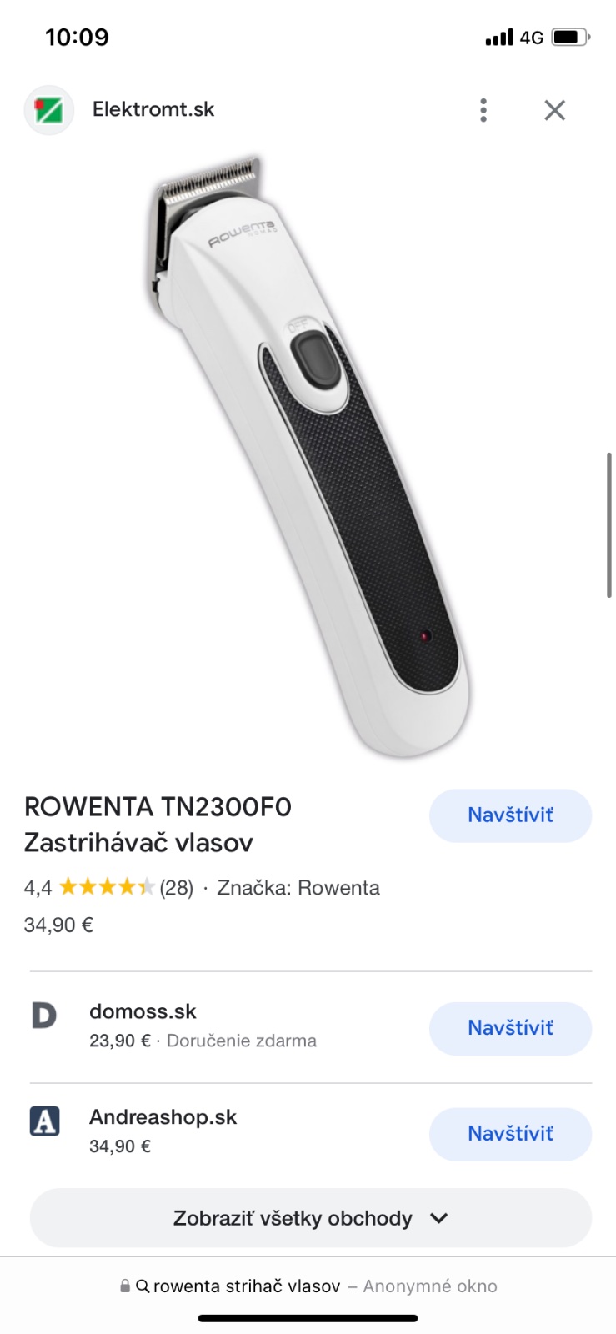Visit the ROWENTA TN2300F0 offer via Navštíviť
This screenshot has height=1334, width=616.
pos(510,815)
